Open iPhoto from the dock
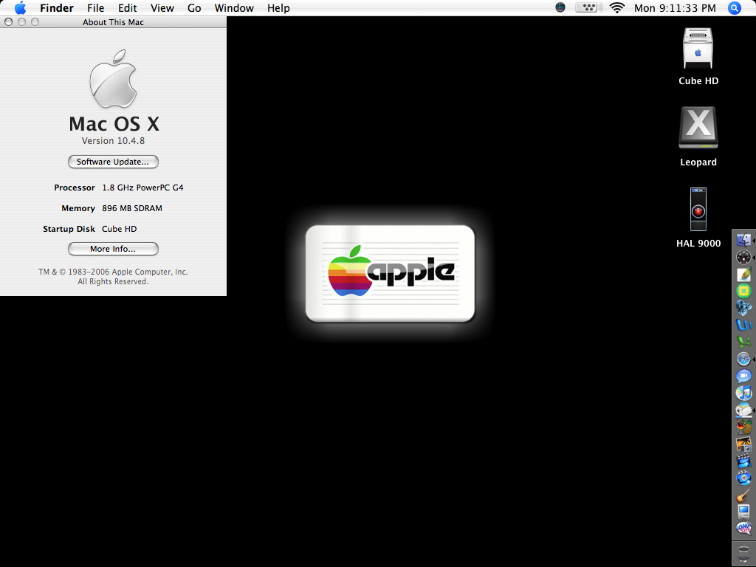 [x=743, y=444]
